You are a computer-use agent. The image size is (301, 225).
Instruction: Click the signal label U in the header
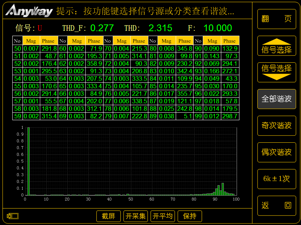pyautogui.click(x=40, y=28)
